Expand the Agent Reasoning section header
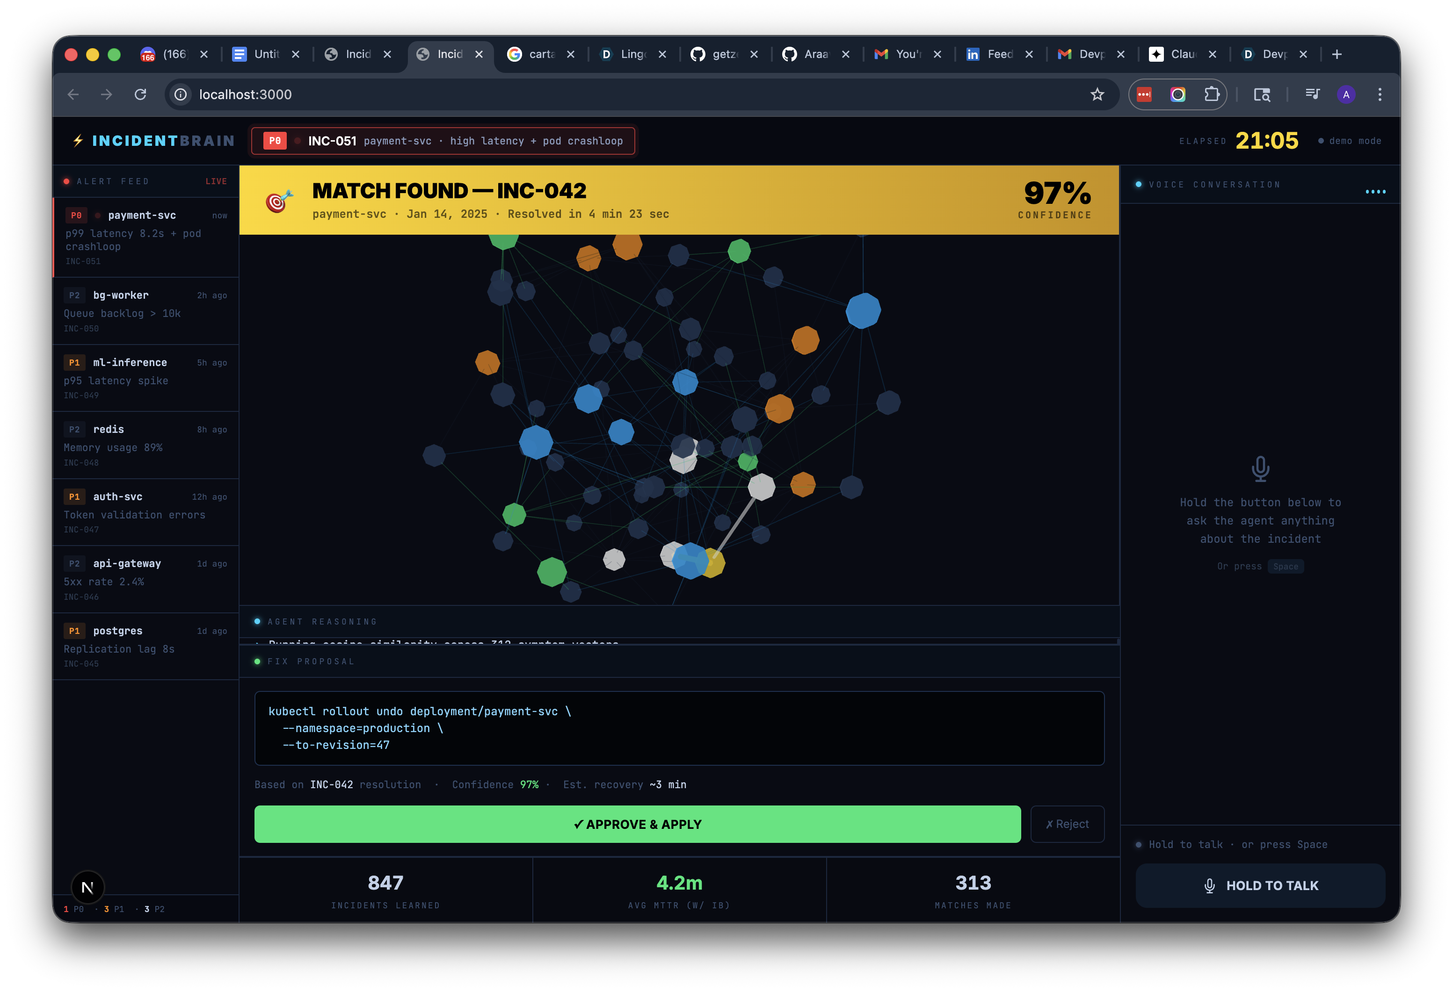Image resolution: width=1453 pixels, height=992 pixels. (x=322, y=622)
